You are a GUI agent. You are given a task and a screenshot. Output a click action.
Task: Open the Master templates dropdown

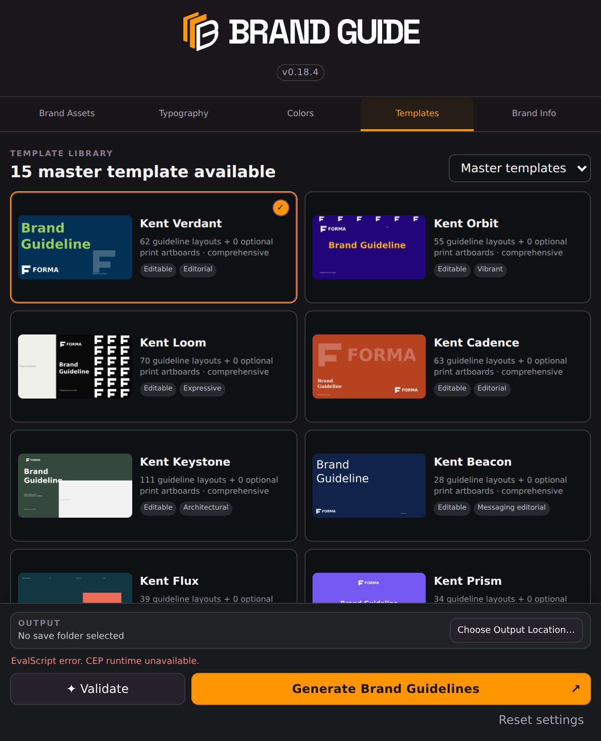(x=520, y=168)
